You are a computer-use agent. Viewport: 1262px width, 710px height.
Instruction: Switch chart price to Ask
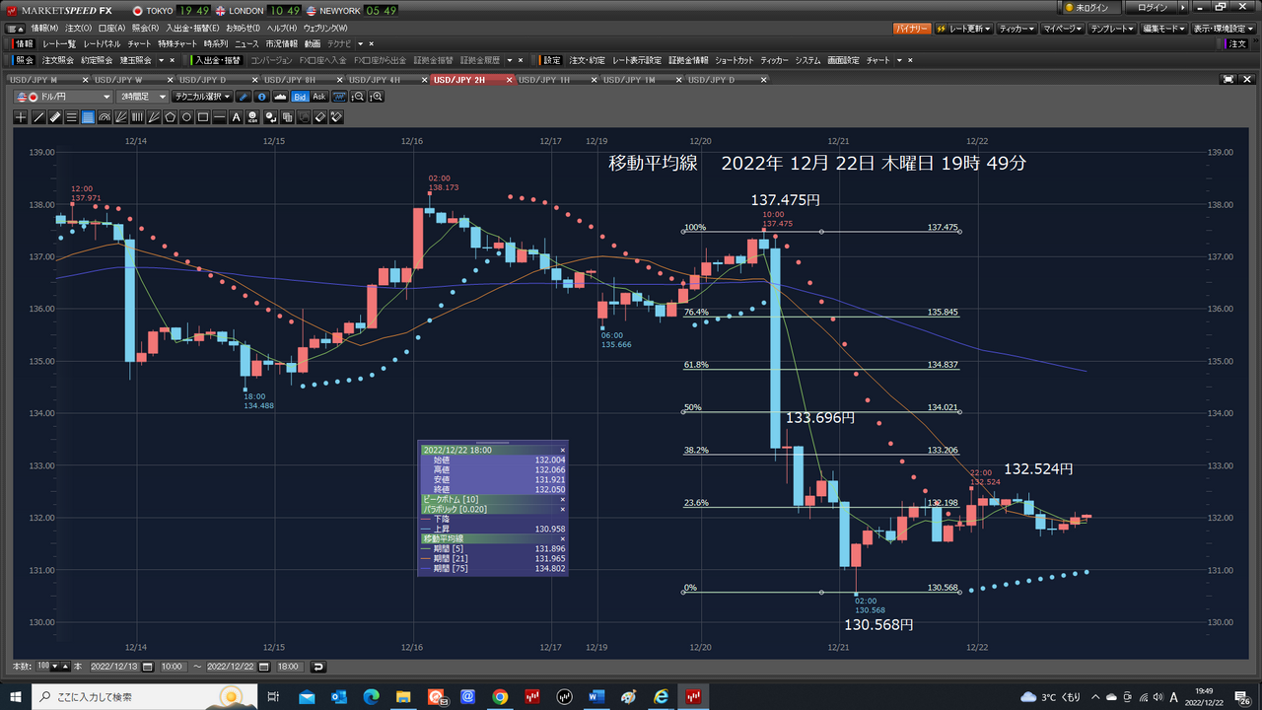318,97
